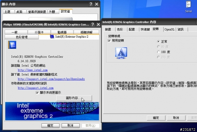
Task: Click the driver version text 6.14.10.3929
Action: point(27,61)
